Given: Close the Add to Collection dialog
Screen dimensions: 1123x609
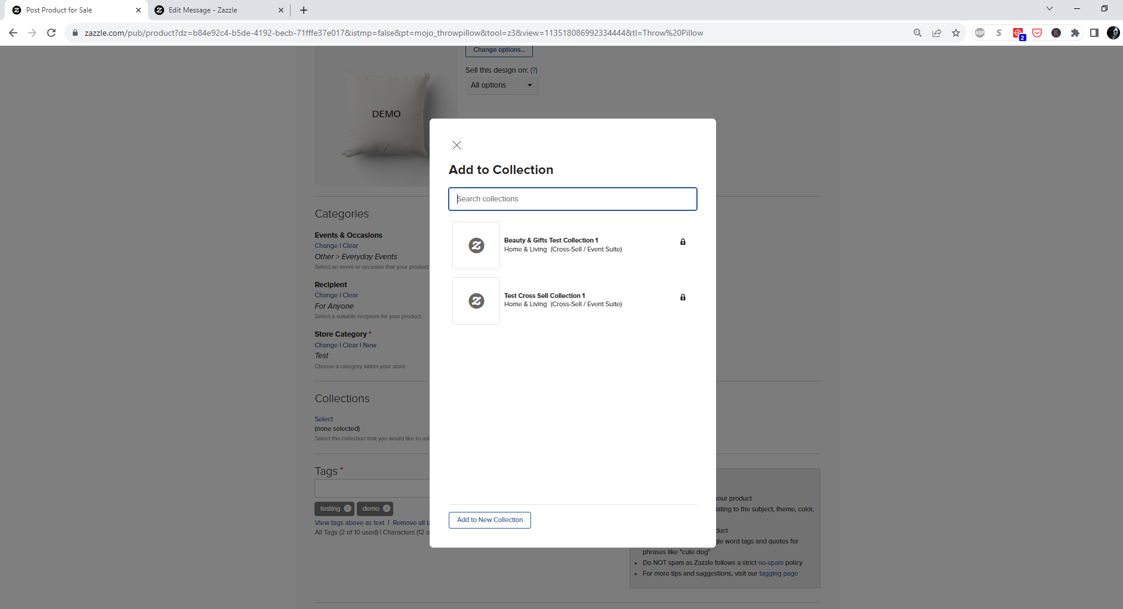Looking at the screenshot, I should [456, 145].
